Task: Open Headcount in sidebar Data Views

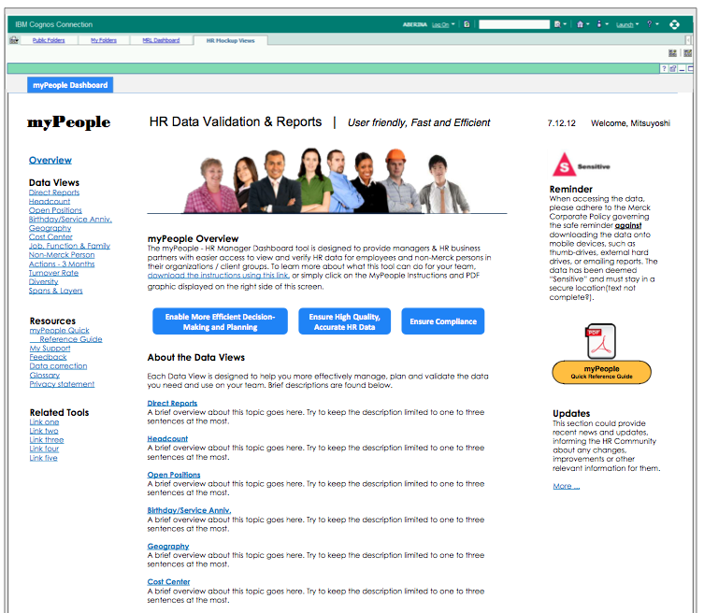Action: pyautogui.click(x=50, y=202)
